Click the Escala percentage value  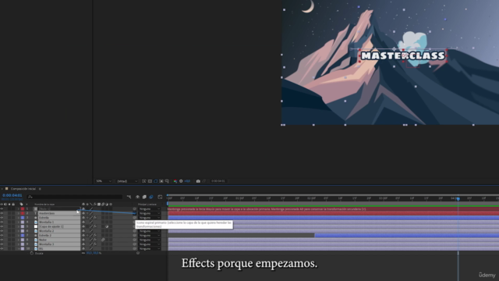93,253
